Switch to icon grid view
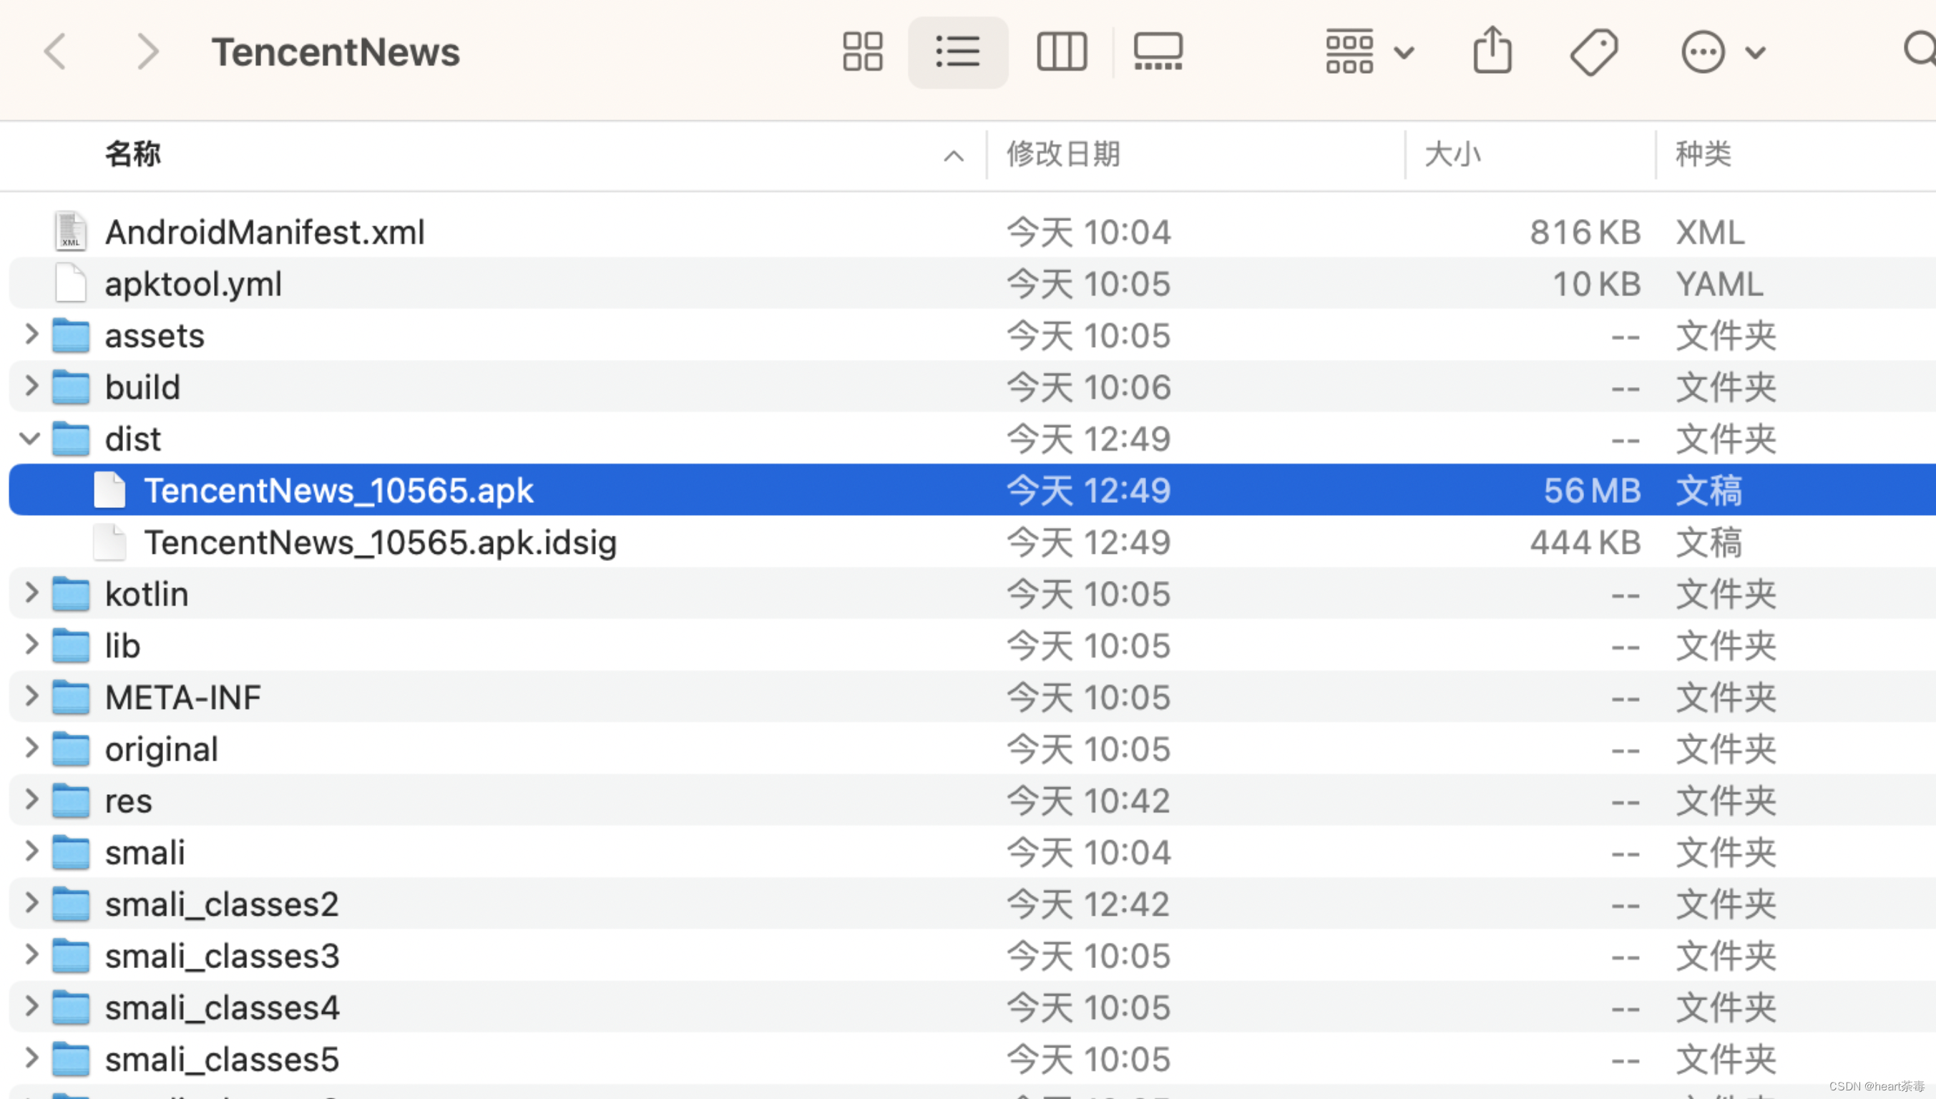The image size is (1936, 1099). [862, 52]
